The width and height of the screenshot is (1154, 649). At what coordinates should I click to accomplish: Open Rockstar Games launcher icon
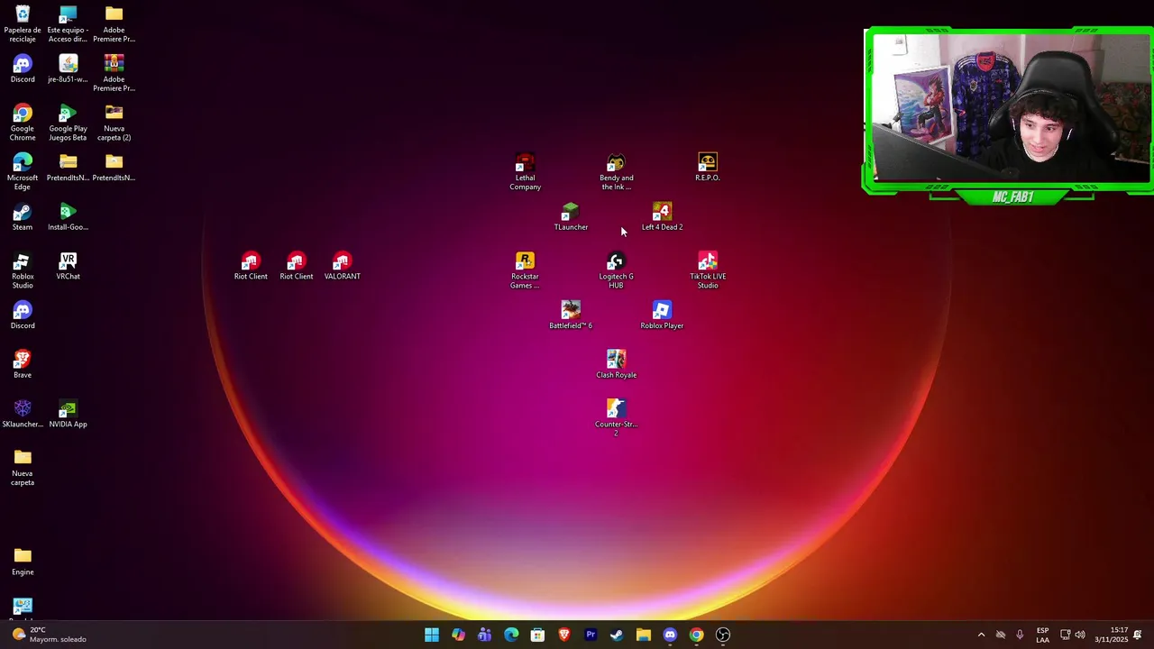[x=525, y=270]
